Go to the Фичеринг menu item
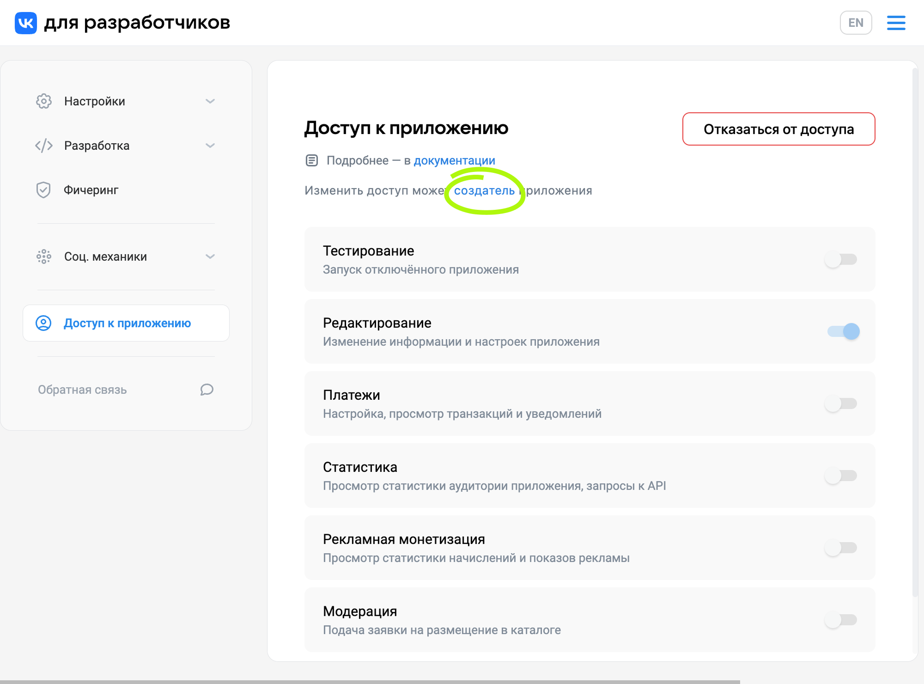This screenshot has width=924, height=684. pos(126,190)
